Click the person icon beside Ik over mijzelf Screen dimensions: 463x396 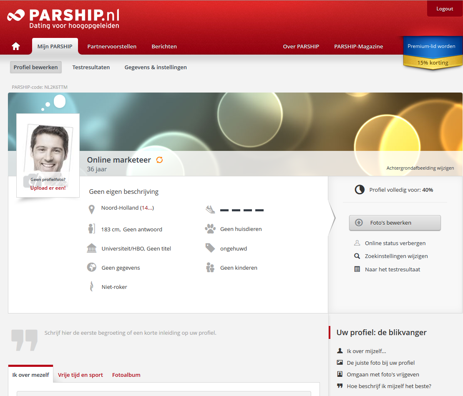tap(340, 351)
